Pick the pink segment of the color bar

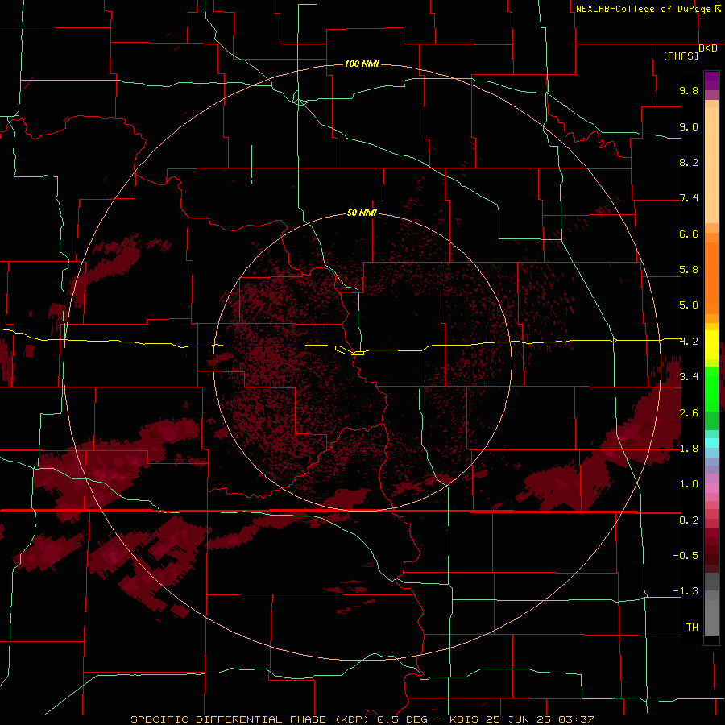(x=711, y=488)
